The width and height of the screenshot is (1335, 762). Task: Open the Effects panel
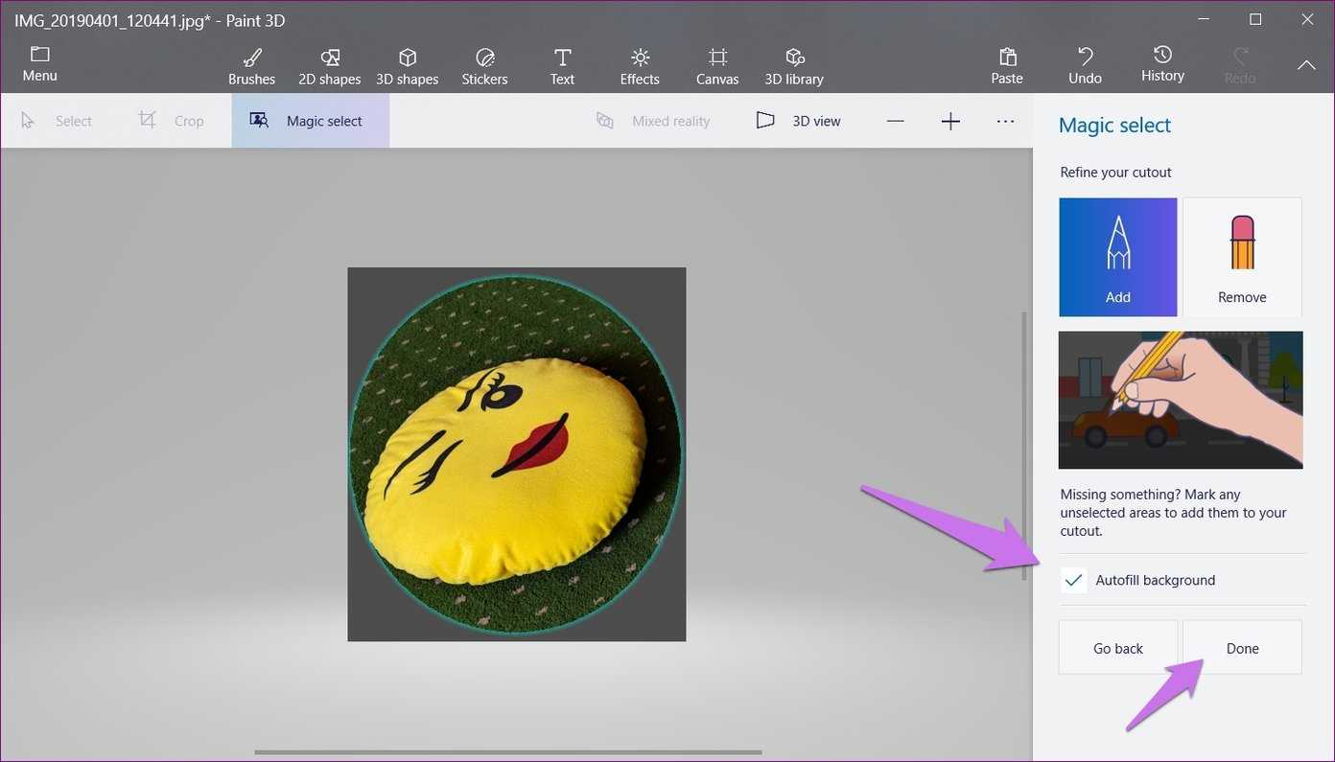coord(640,66)
